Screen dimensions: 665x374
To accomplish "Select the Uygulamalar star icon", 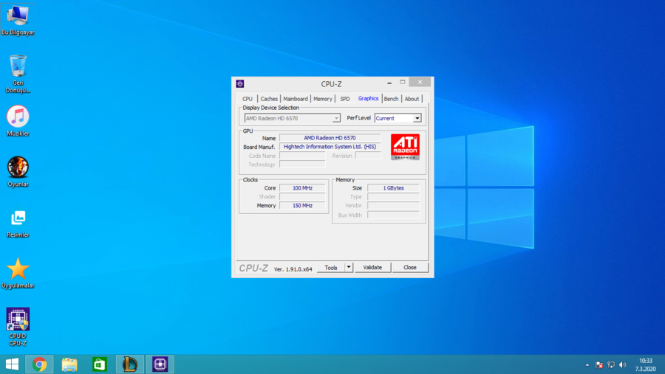I will (18, 273).
